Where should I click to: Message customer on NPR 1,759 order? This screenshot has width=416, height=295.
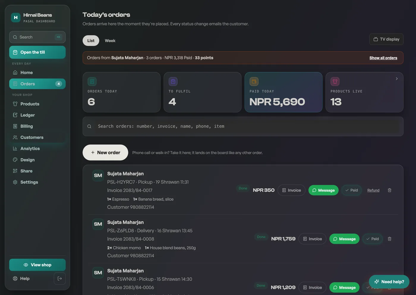click(344, 239)
